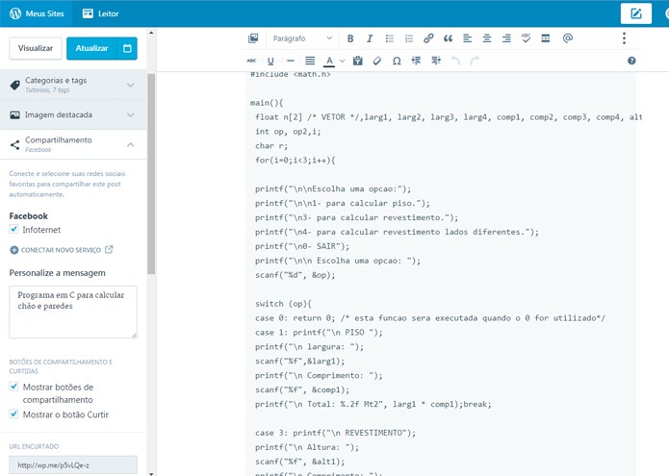Toggle strikethrough formatting
The image size is (669, 476).
click(251, 61)
